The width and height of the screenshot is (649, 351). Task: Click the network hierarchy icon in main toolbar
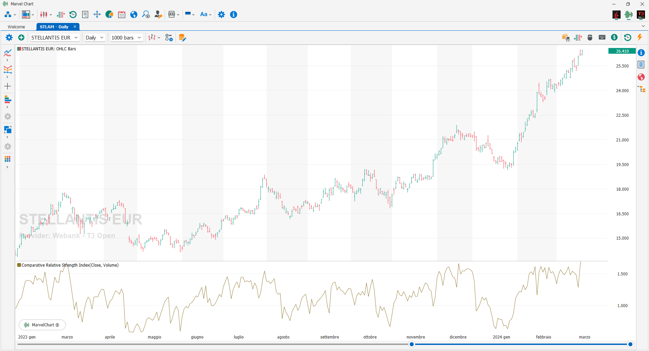(8, 15)
